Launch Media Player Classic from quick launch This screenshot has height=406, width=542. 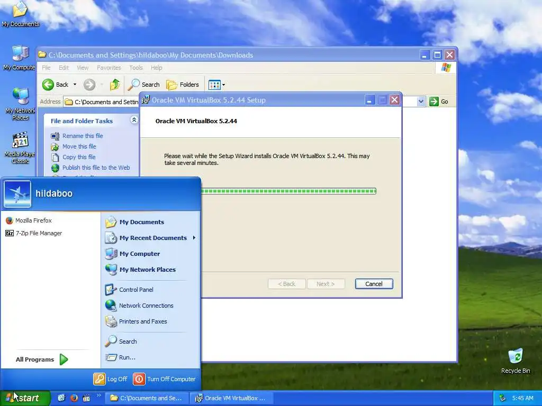86,398
